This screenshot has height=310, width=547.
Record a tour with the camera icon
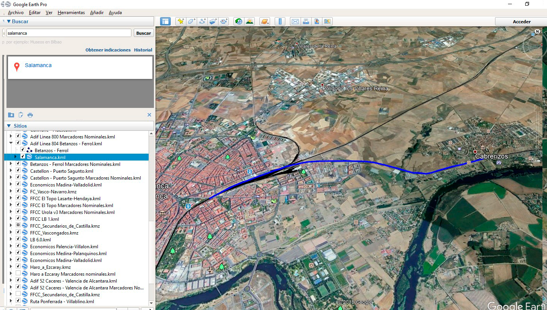coord(224,21)
